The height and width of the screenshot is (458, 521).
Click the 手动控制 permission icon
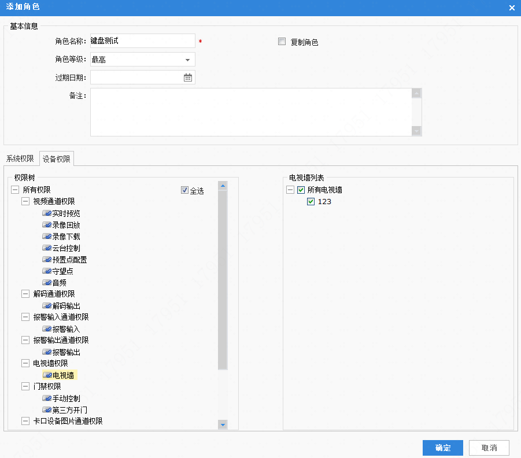[x=47, y=398]
